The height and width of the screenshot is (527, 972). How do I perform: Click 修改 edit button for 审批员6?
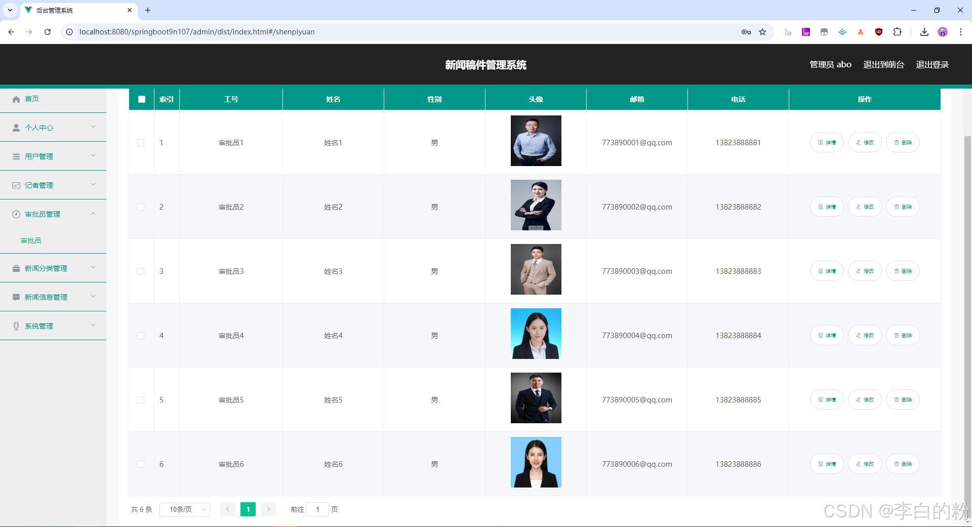point(865,464)
